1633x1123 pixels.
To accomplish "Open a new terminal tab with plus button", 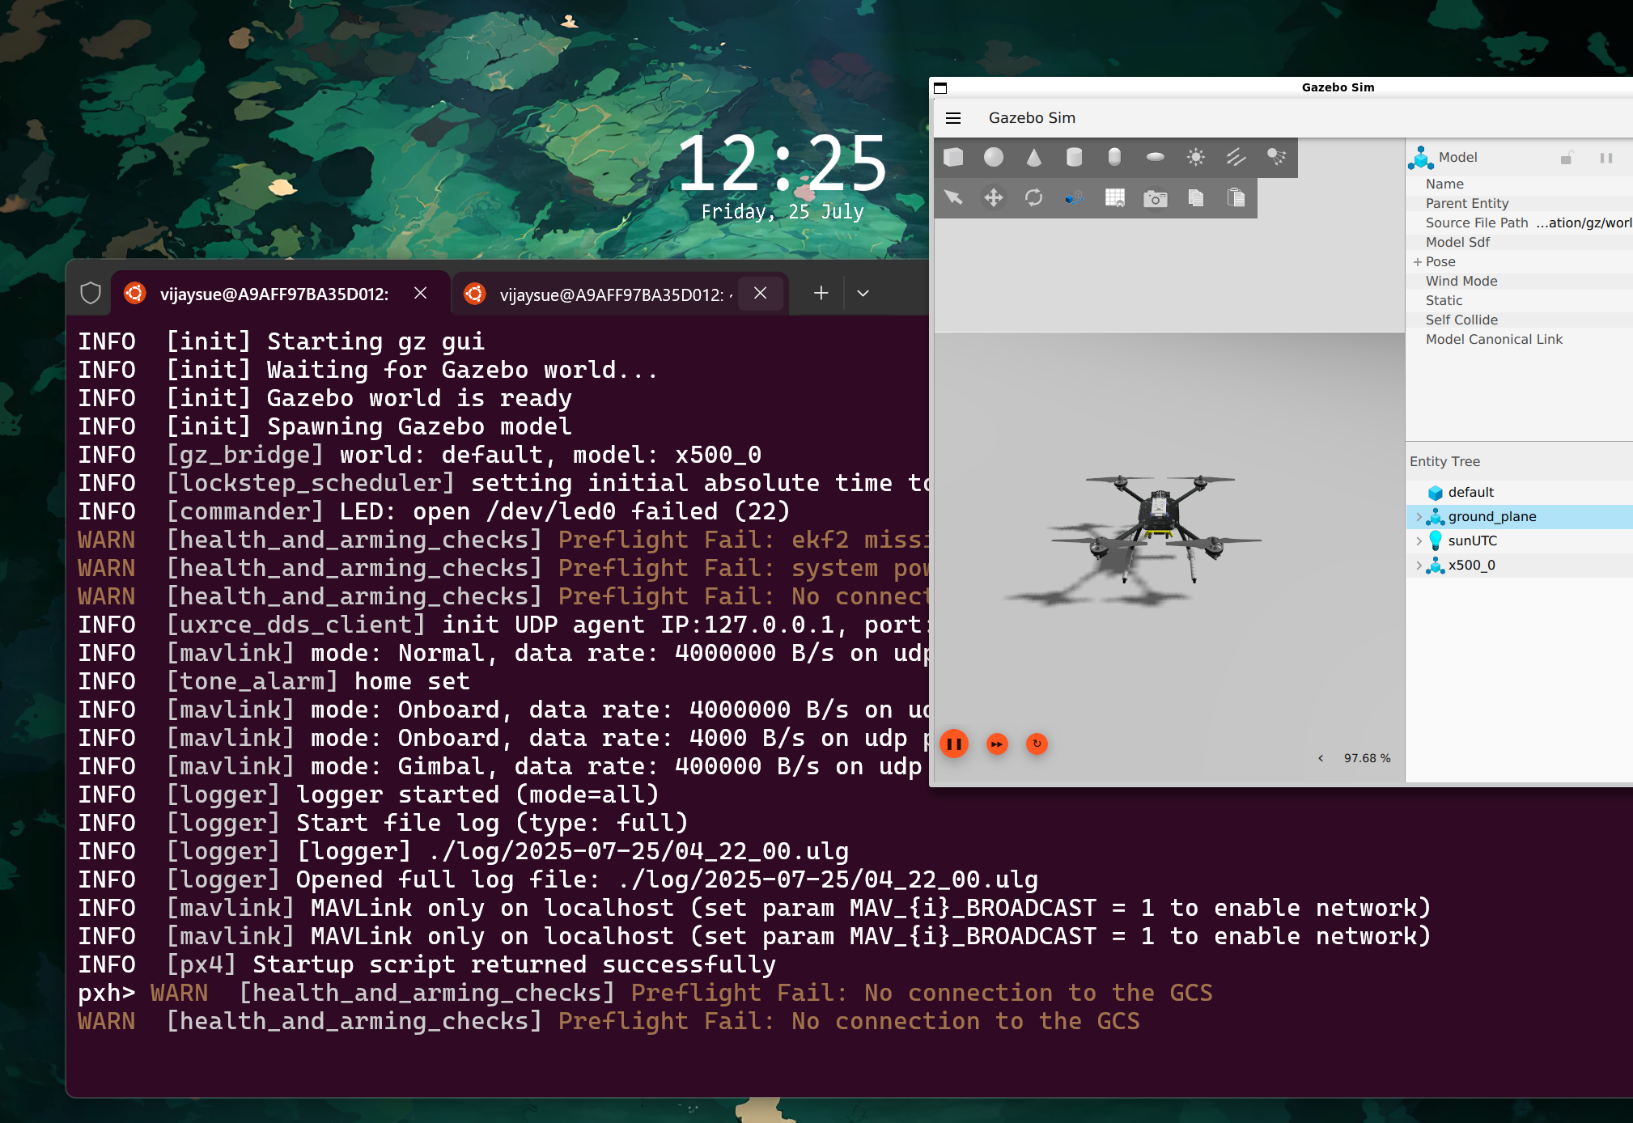I will click(821, 293).
